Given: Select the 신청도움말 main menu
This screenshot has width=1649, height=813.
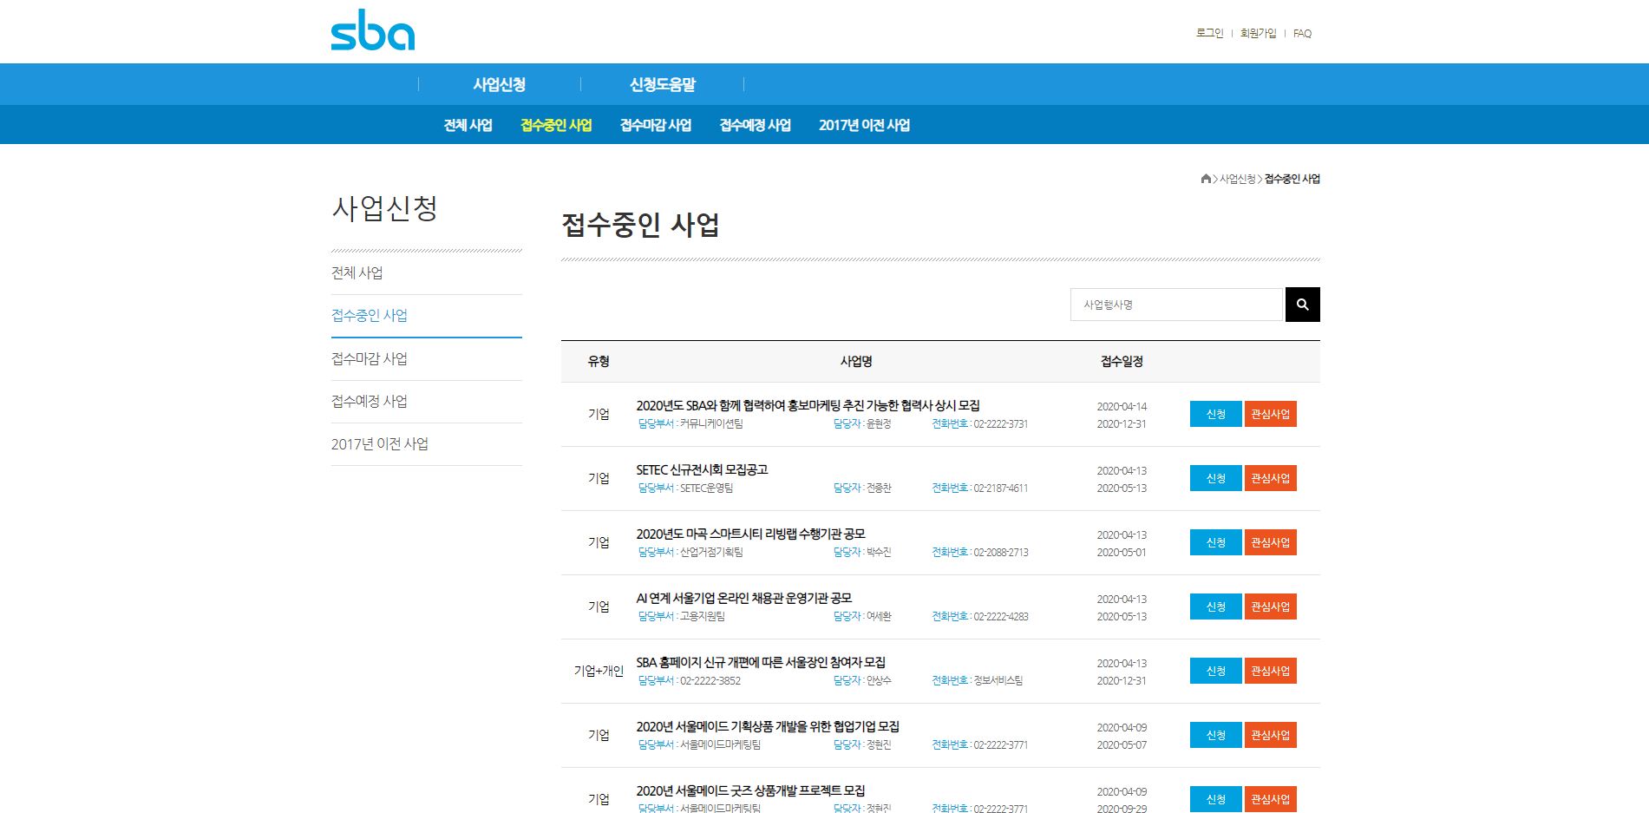Looking at the screenshot, I should [662, 84].
